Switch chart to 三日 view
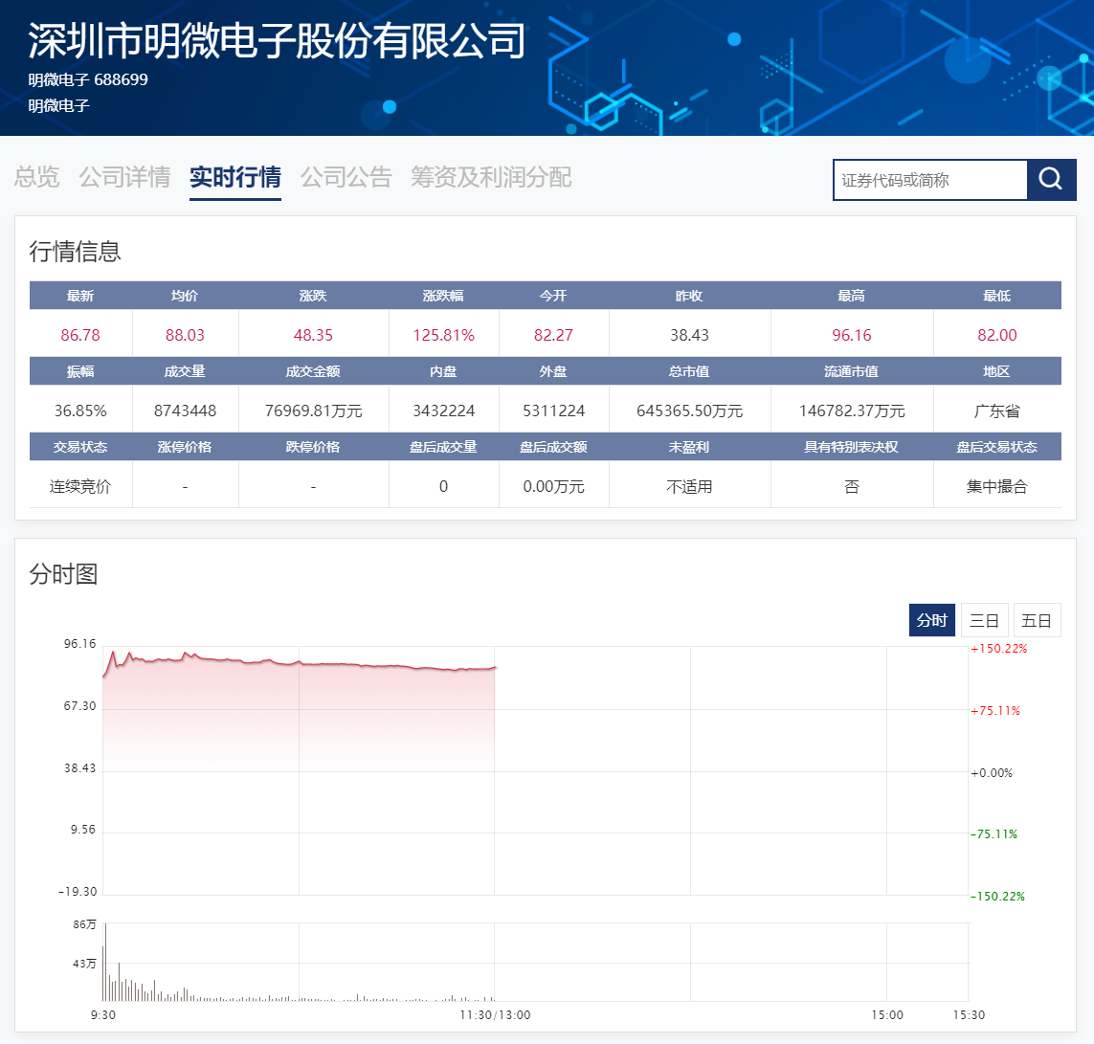The image size is (1094, 1044). [x=985, y=620]
